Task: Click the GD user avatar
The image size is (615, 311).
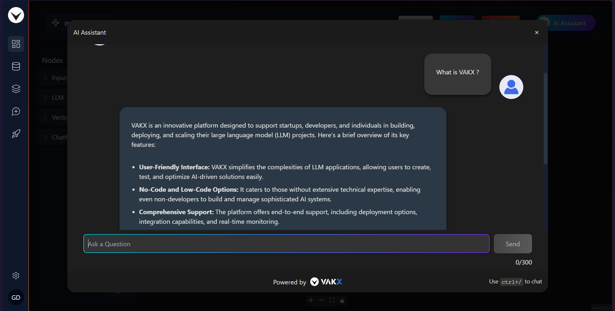Action: pos(16,298)
